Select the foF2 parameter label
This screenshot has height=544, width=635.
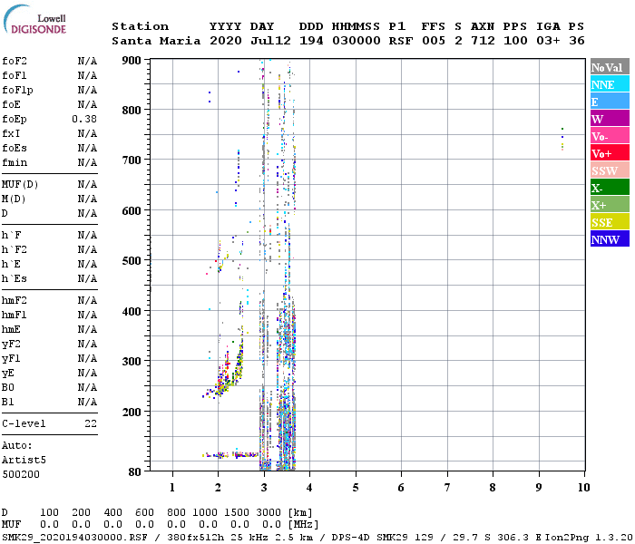15,61
